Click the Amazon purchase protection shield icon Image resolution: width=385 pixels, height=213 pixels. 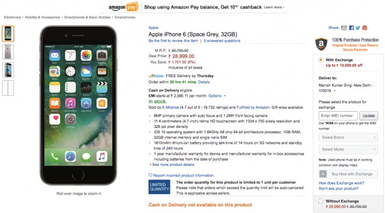pyautogui.click(x=321, y=44)
